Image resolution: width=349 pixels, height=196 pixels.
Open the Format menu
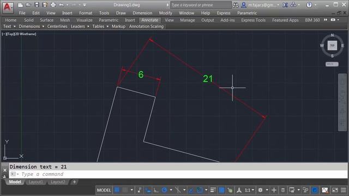(x=86, y=13)
